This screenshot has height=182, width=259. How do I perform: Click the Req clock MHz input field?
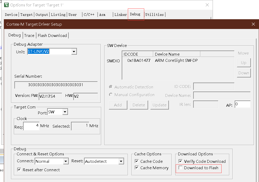click(x=32, y=126)
